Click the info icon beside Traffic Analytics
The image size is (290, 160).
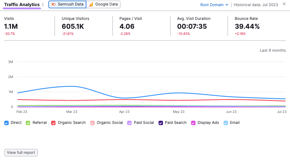[x=43, y=5]
